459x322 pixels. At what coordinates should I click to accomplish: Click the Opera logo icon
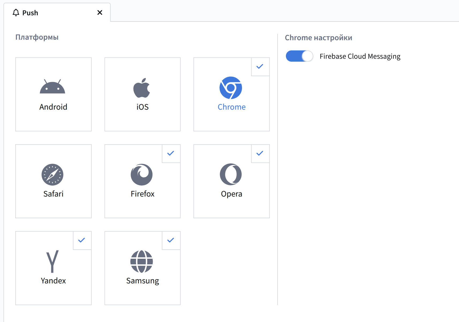click(231, 174)
